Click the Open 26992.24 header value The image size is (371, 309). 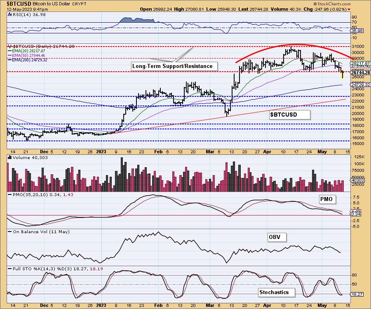[156, 9]
